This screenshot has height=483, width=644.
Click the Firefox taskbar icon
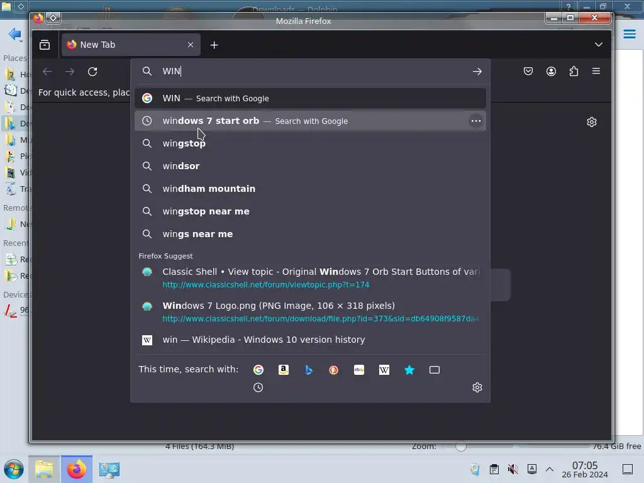point(77,469)
